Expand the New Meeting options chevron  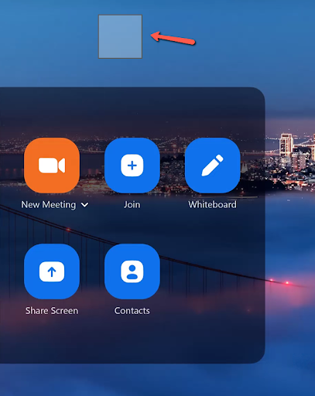84,205
